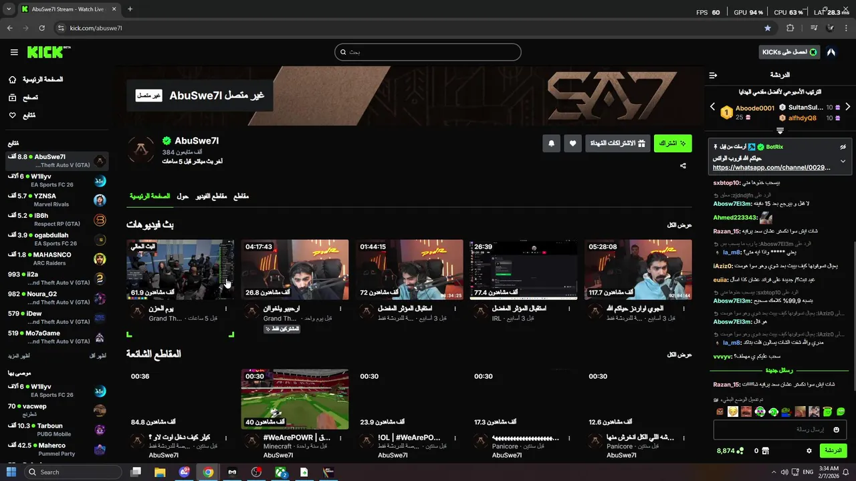Click the 8,874 channel points indicator
Viewport: 856px width, 481px height.
(730, 451)
